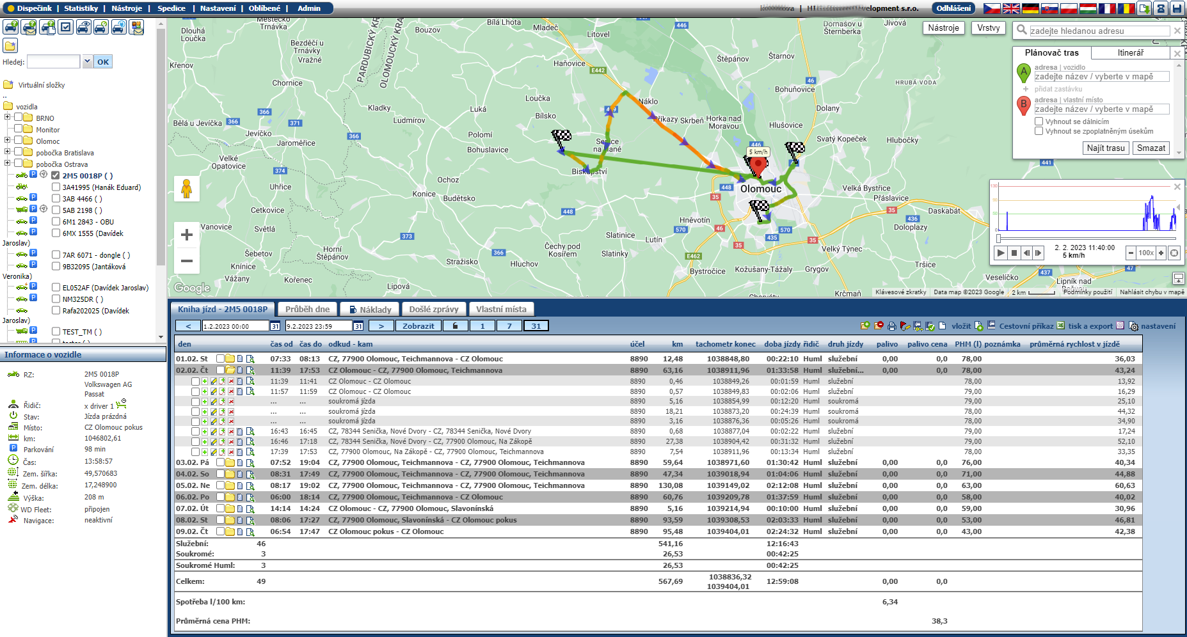Open the Statistiky menu

81,8
